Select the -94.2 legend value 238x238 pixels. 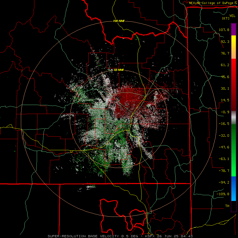(224, 182)
